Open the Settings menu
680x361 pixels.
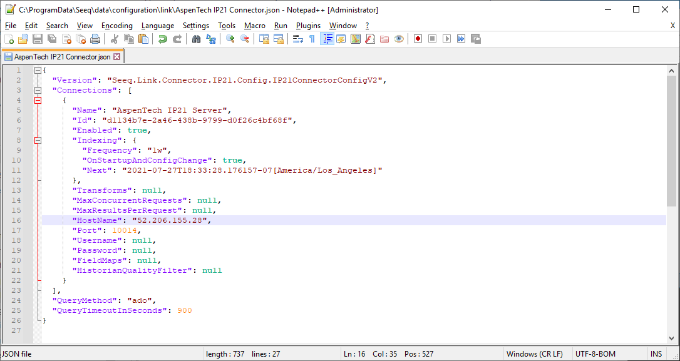pos(196,26)
